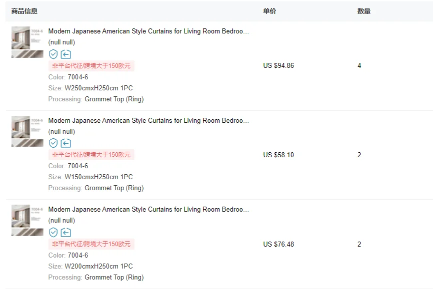Click the 单价 column header
The width and height of the screenshot is (433, 289).
point(269,11)
